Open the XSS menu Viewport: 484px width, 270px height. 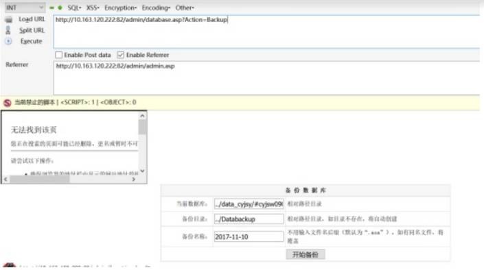point(93,8)
